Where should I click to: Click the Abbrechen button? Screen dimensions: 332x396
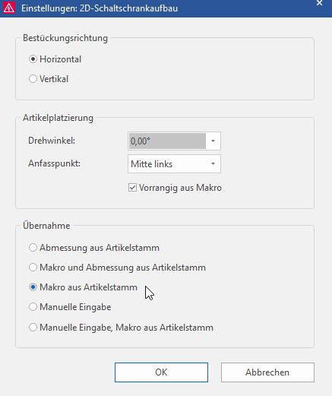coord(267,372)
